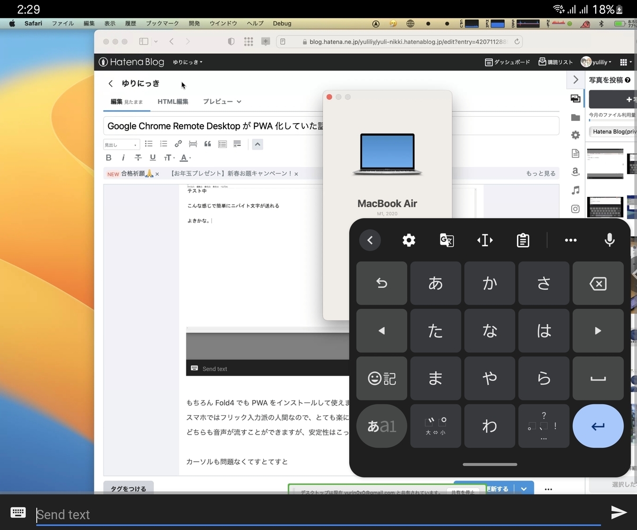This screenshot has height=530, width=637.
Task: Tap the undo key on Gboard
Action: point(382,284)
